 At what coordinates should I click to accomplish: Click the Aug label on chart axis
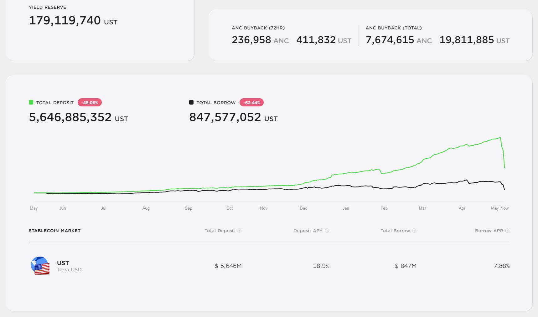click(146, 208)
